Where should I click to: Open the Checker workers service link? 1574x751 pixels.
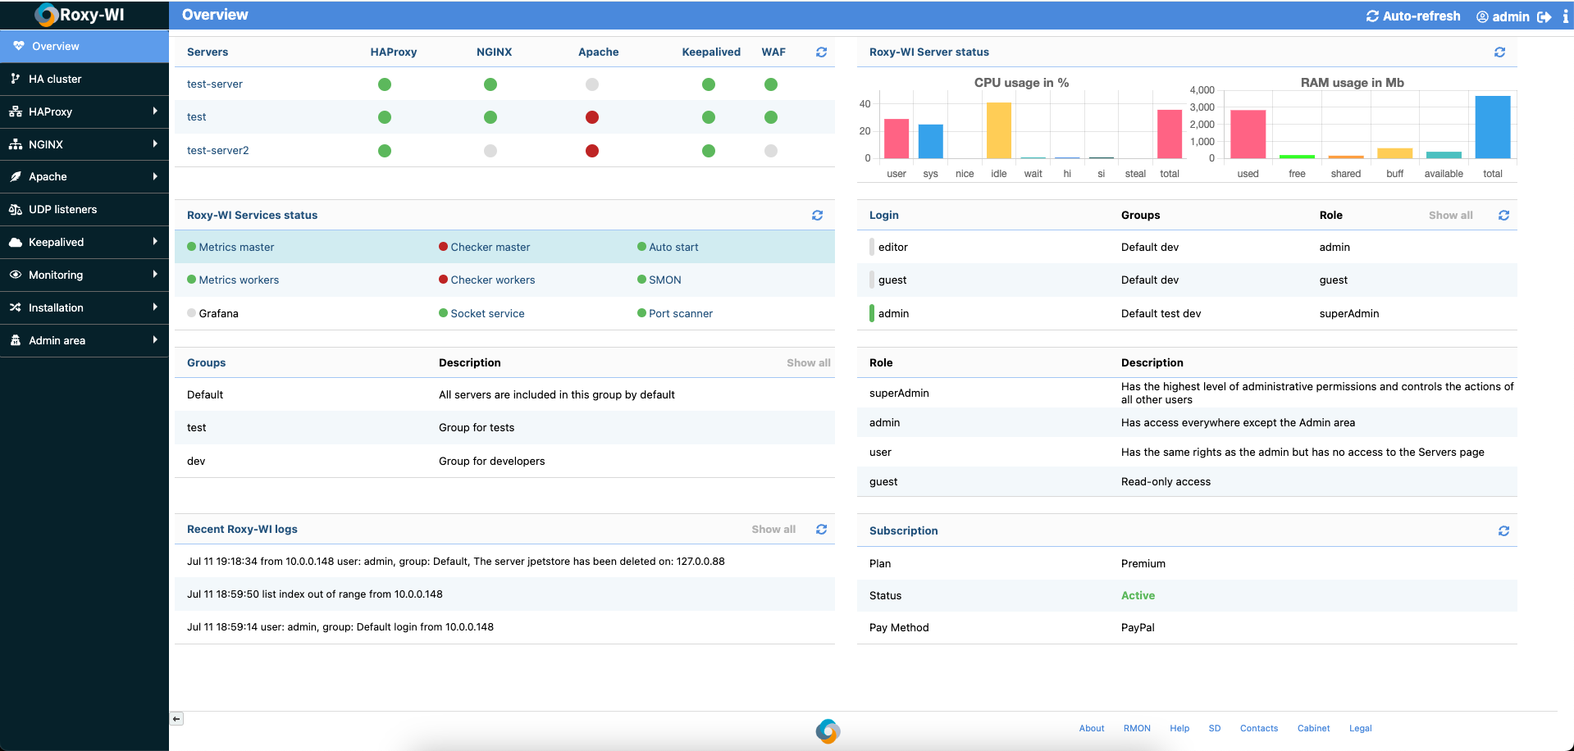click(x=492, y=280)
